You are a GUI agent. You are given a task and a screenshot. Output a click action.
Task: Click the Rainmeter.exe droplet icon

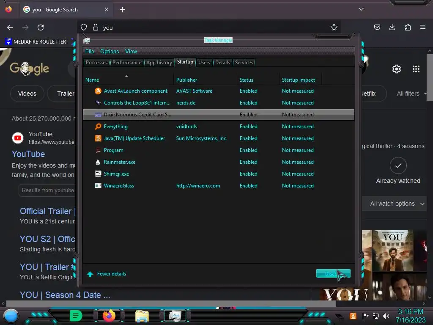click(98, 162)
